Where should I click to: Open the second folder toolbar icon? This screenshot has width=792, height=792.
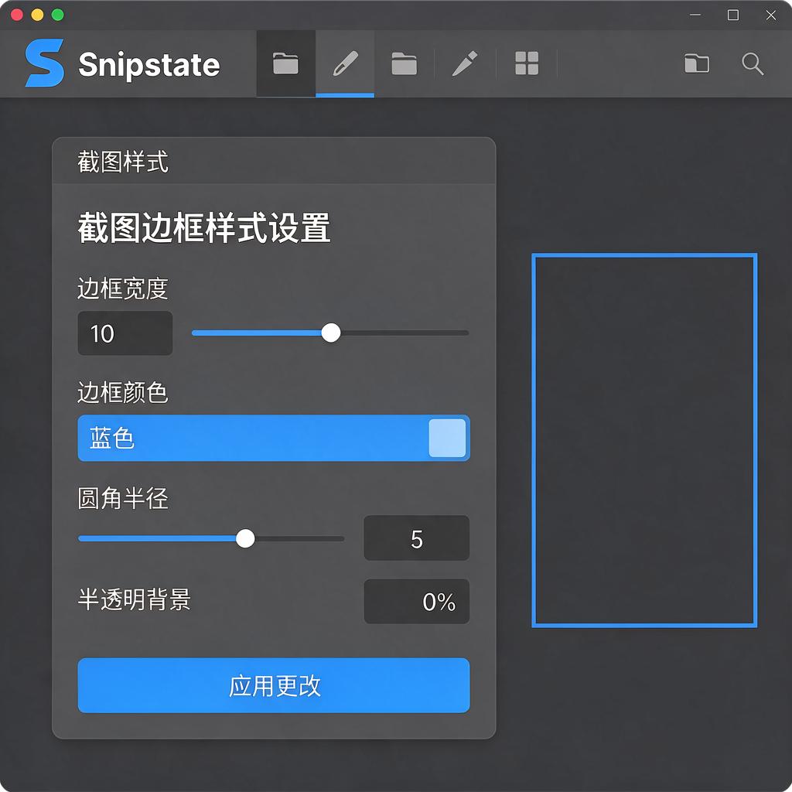tap(404, 63)
